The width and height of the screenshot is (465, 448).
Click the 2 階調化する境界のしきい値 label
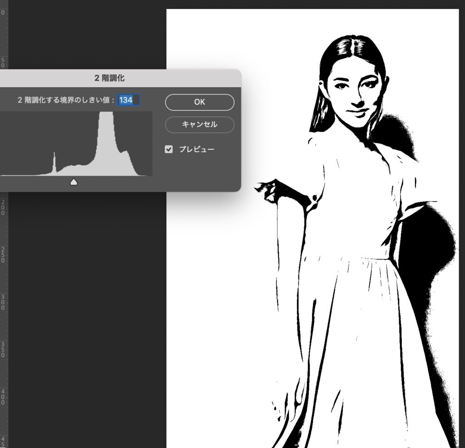click(x=66, y=100)
